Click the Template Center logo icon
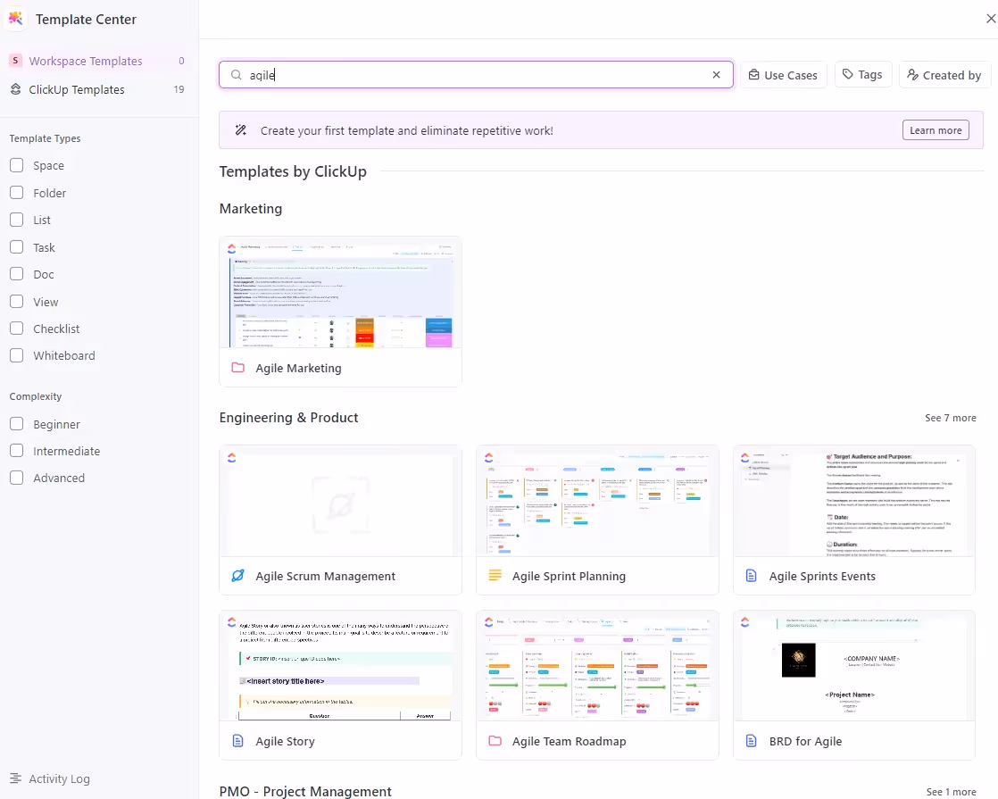Screen dimensions: 998x799 coord(15,19)
